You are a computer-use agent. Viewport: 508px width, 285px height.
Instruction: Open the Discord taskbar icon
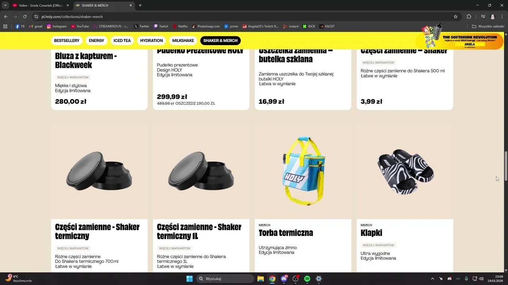point(284,279)
